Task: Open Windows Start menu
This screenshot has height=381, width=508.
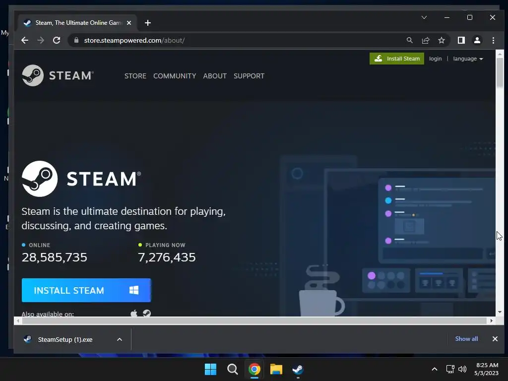Action: pyautogui.click(x=210, y=369)
